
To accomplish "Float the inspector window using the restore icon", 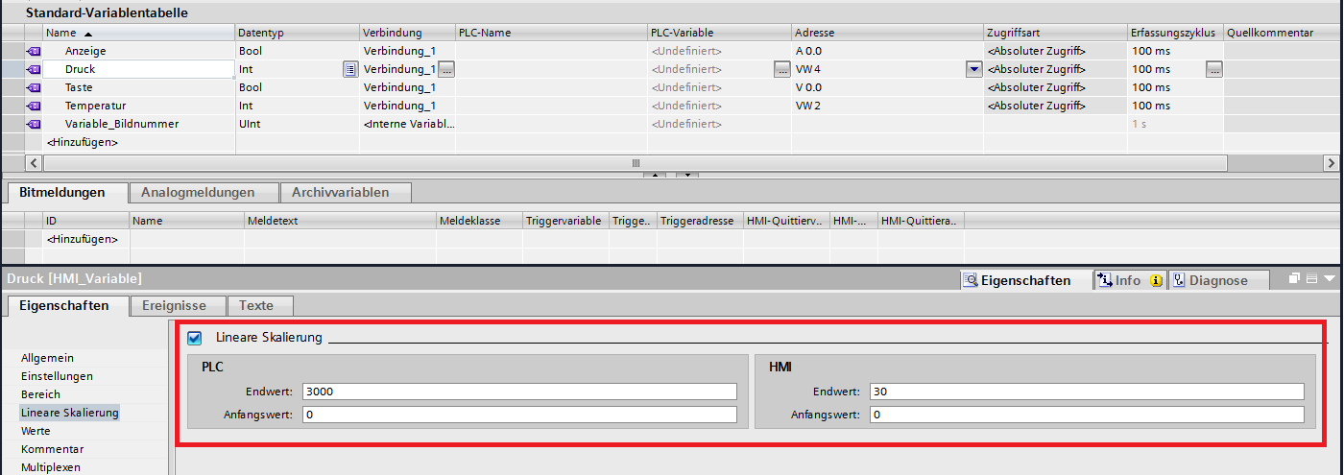I will (1295, 278).
